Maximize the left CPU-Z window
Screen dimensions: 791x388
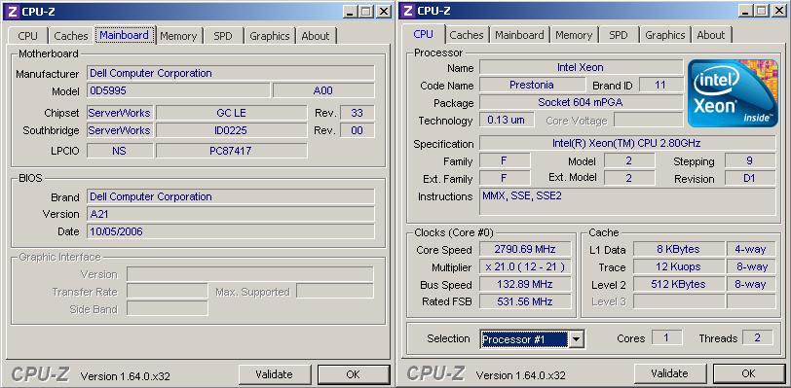[x=366, y=11]
